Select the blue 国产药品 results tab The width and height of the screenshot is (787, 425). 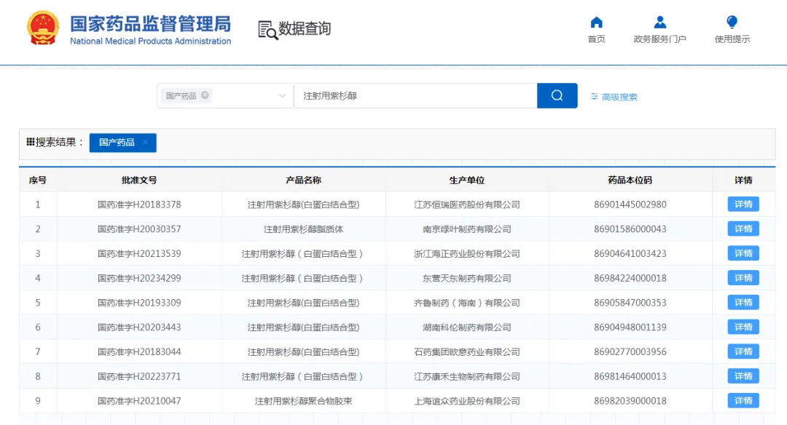click(x=117, y=143)
